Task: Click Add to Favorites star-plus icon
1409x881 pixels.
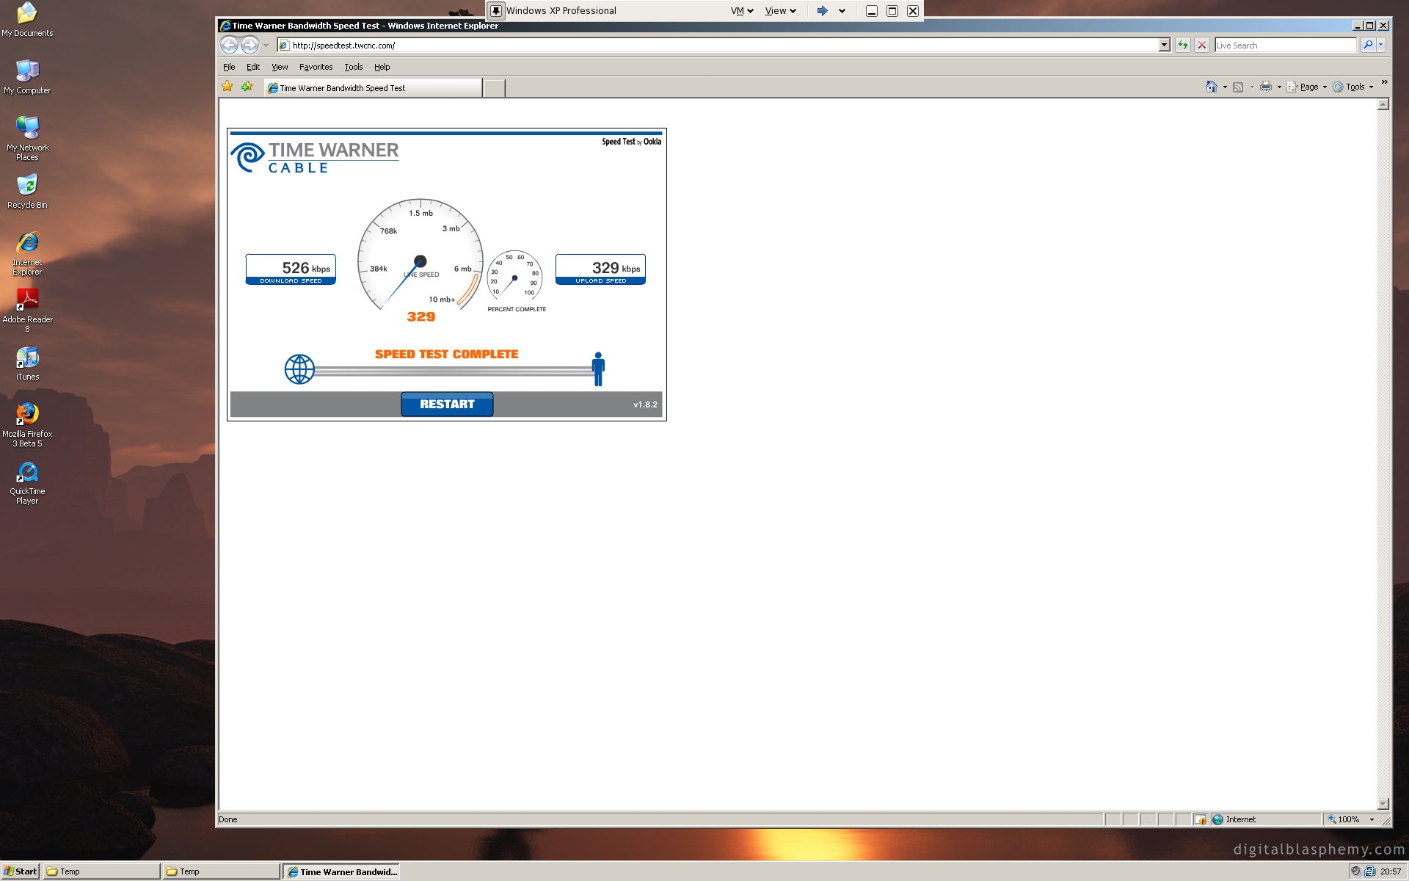Action: [x=247, y=87]
